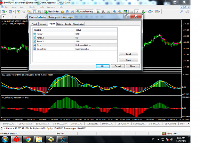Switch to the Visualization tab
This screenshot has height=150, width=200.
click(78, 24)
